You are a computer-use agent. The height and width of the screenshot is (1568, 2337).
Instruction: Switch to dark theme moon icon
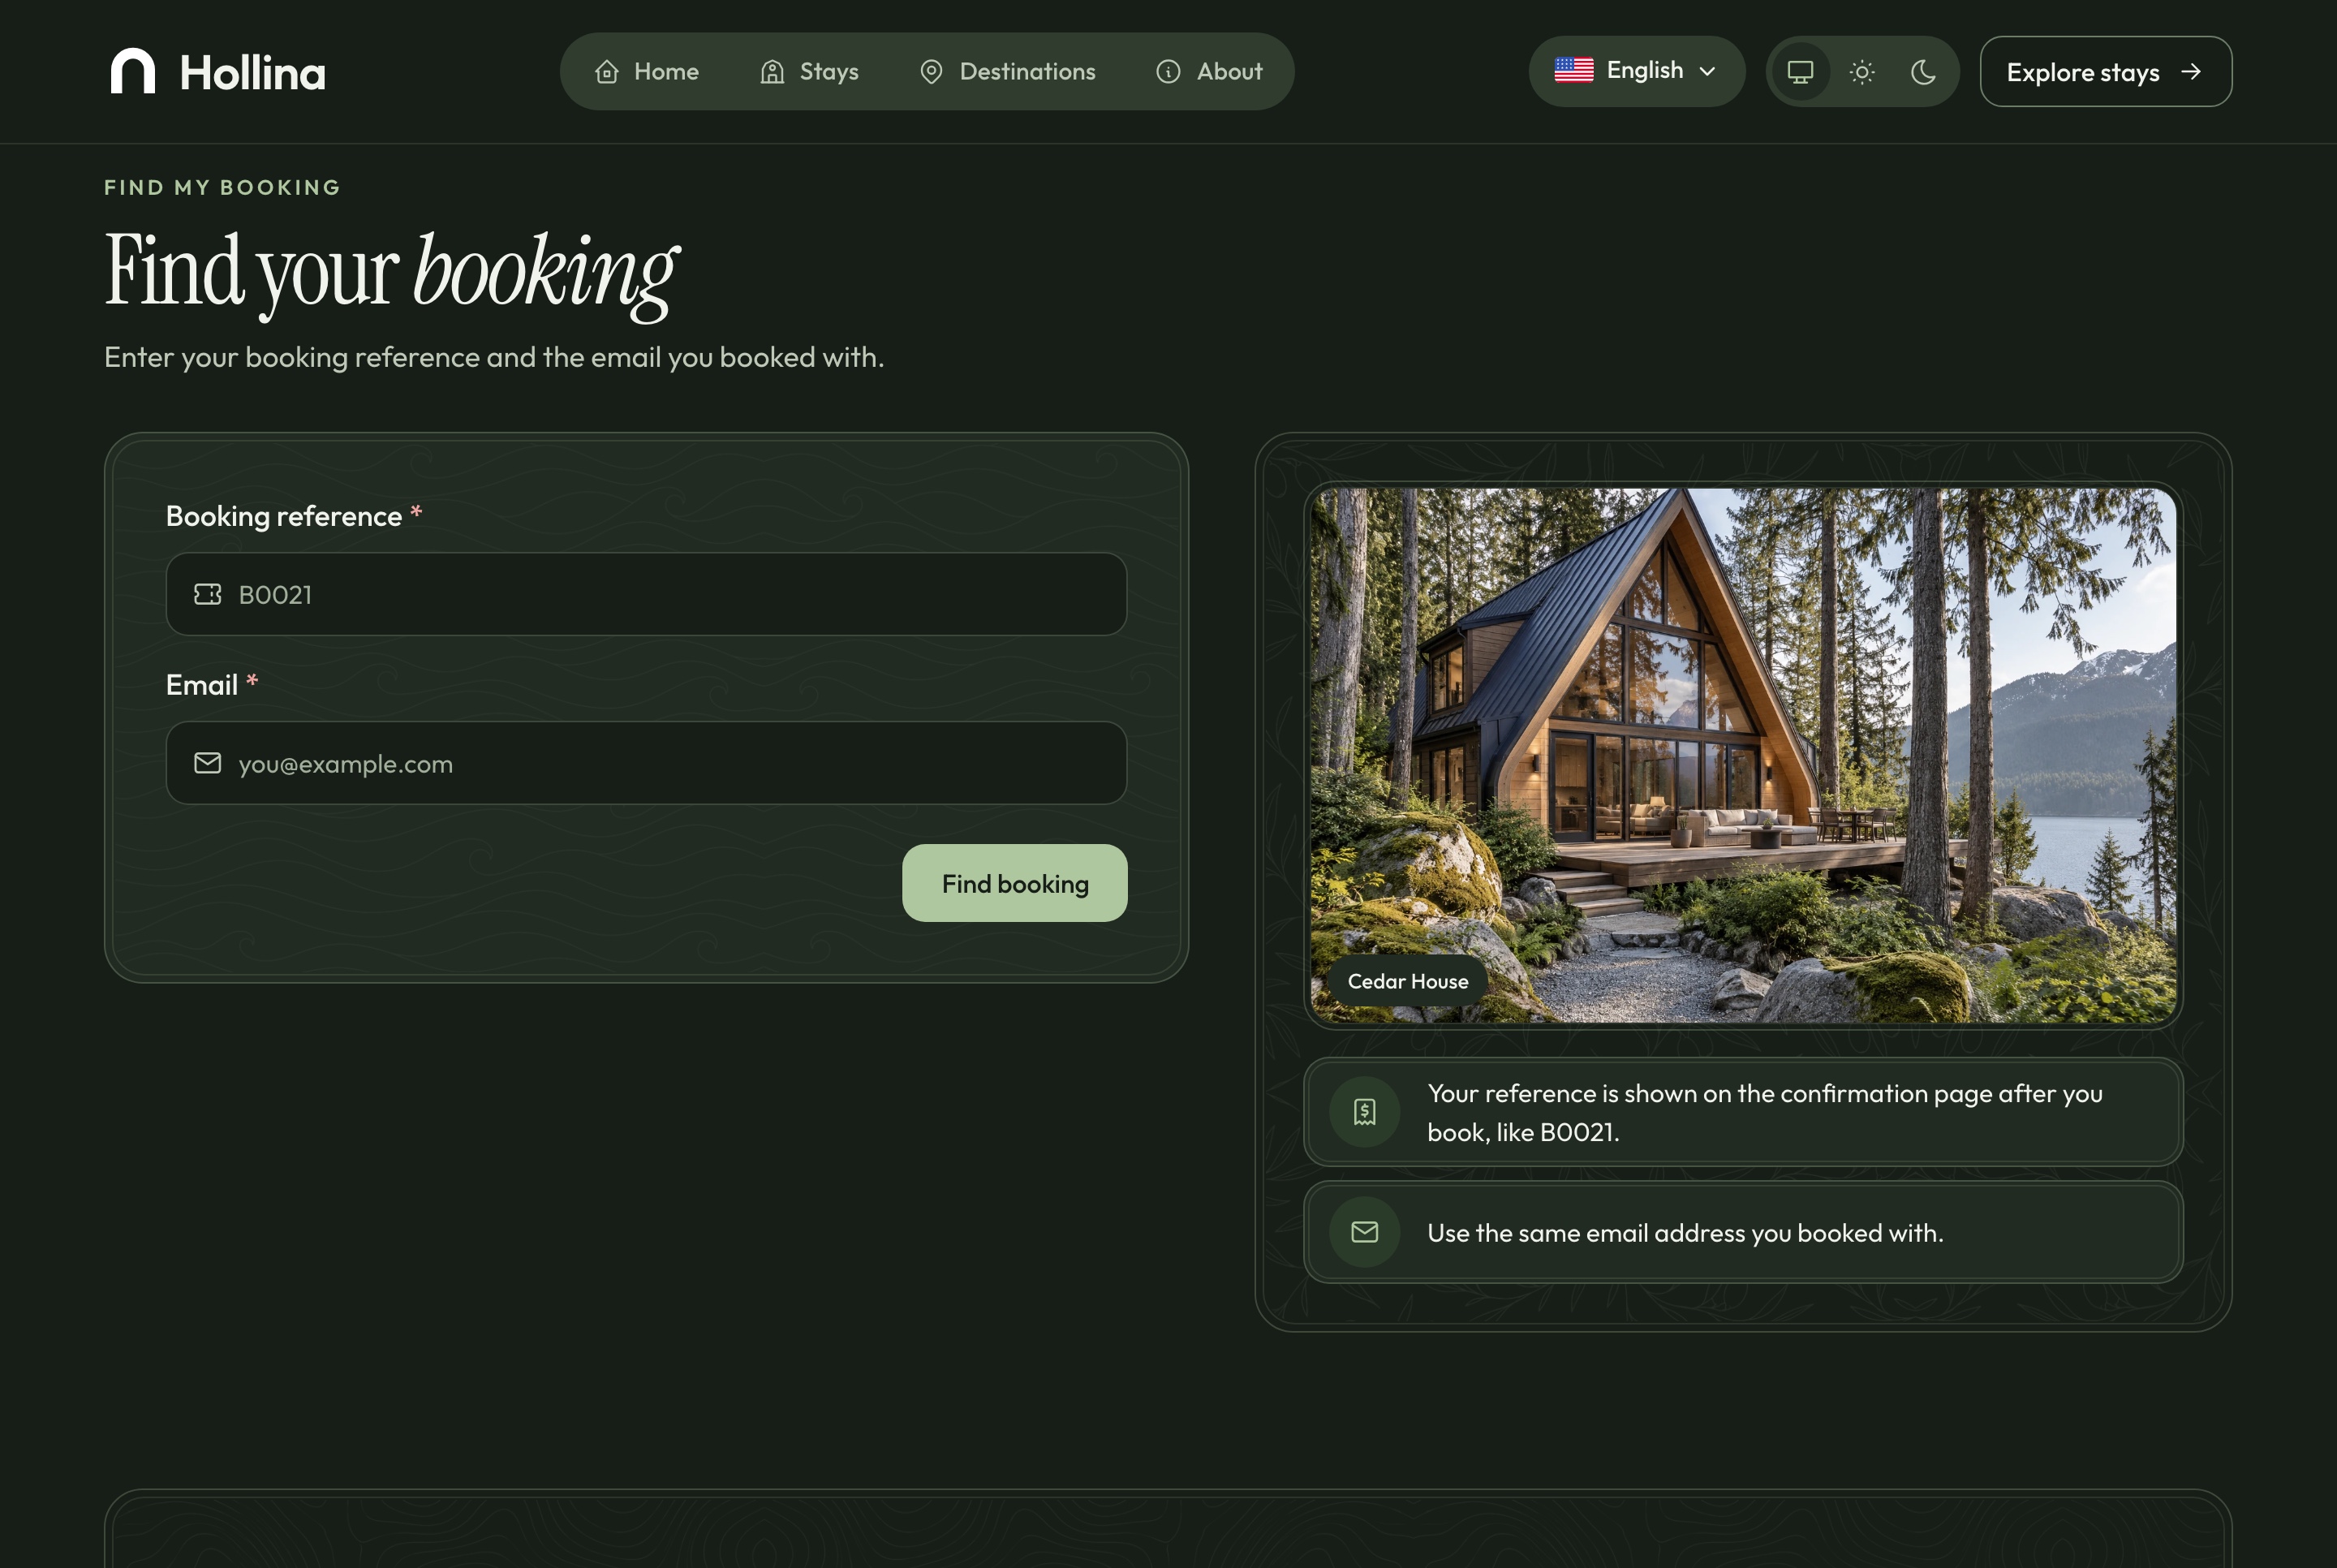pyautogui.click(x=1923, y=72)
